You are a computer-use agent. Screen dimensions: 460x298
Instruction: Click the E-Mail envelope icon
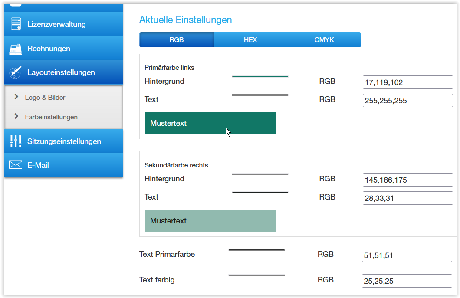16,165
